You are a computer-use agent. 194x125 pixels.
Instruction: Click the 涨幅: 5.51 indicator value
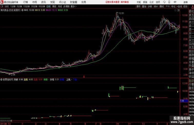point(54,80)
